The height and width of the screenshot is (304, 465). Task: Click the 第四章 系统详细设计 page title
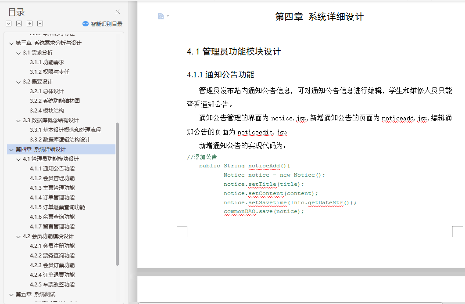(x=319, y=17)
